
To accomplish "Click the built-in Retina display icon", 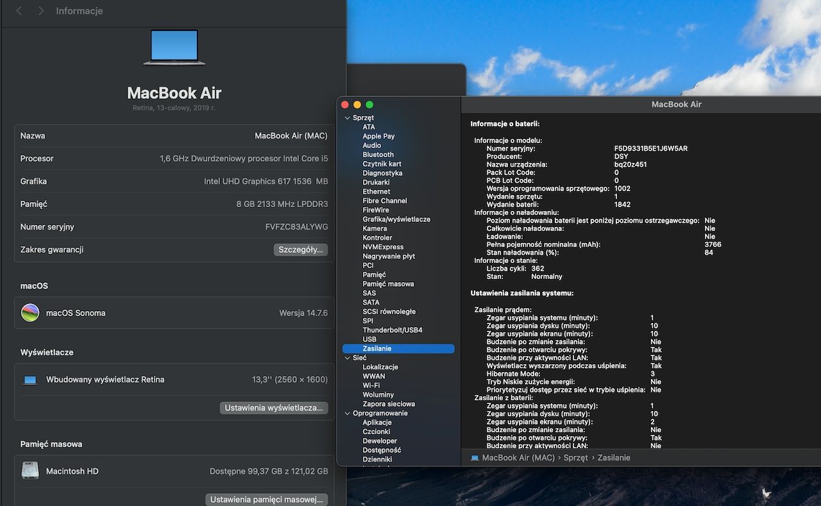I will (30, 380).
